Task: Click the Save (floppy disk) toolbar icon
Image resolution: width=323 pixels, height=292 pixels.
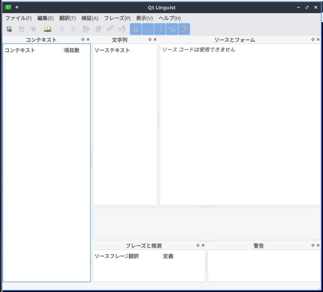Action: [x=21, y=29]
